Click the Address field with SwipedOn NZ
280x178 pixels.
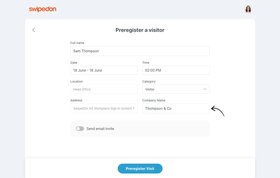tap(104, 108)
